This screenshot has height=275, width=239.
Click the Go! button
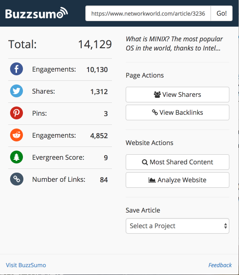point(222,13)
